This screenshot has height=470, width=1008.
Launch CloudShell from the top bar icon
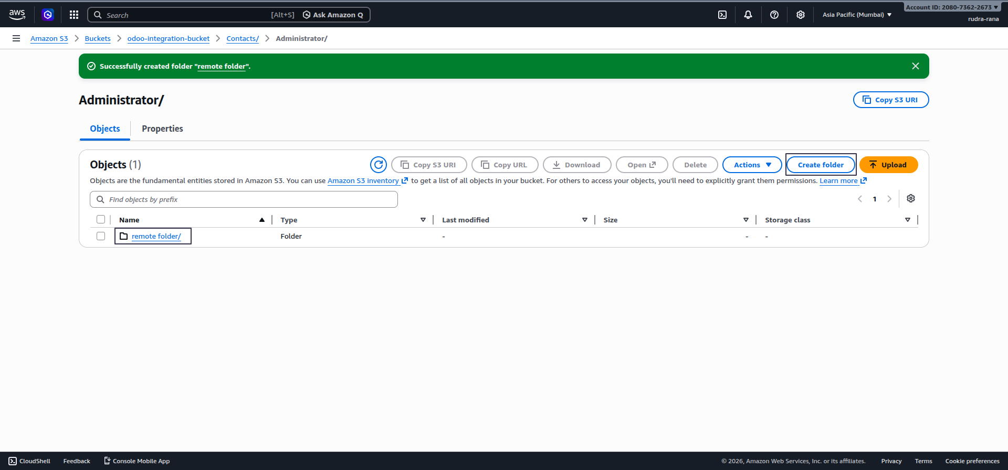[x=722, y=15]
